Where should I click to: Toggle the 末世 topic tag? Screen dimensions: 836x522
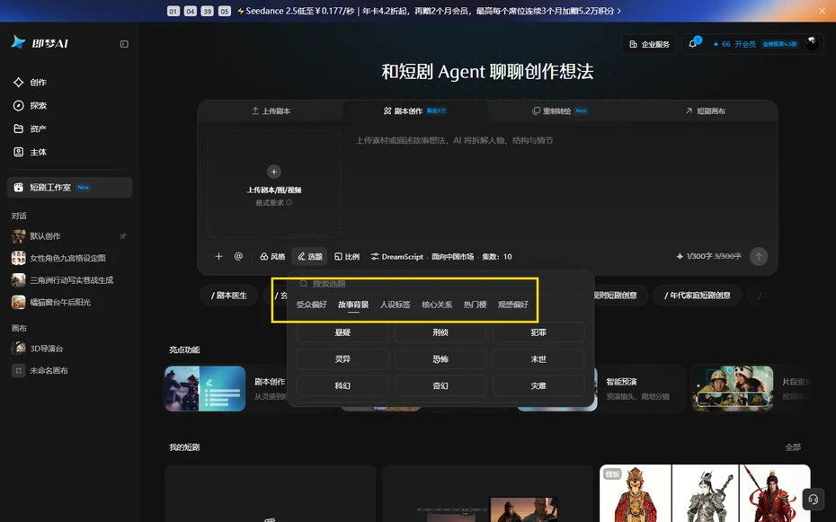(538, 359)
